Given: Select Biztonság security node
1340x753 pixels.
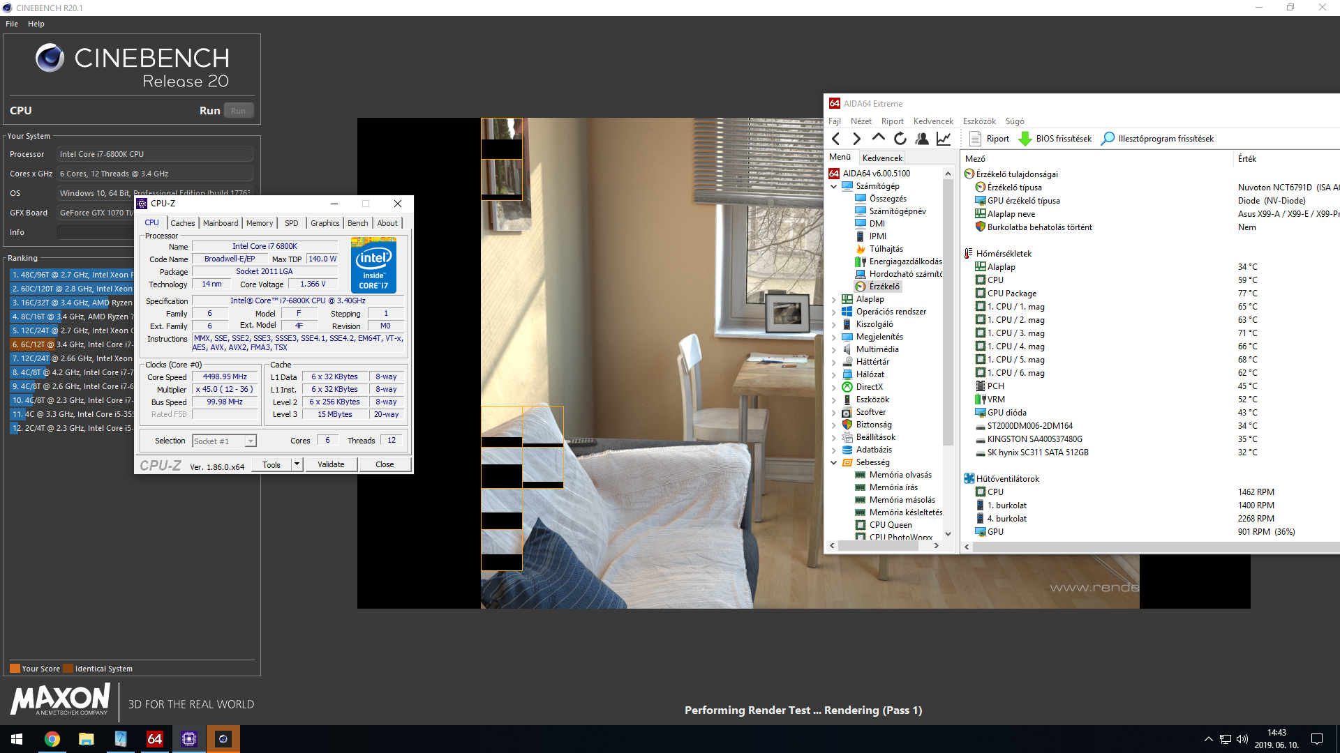Looking at the screenshot, I should (867, 425).
